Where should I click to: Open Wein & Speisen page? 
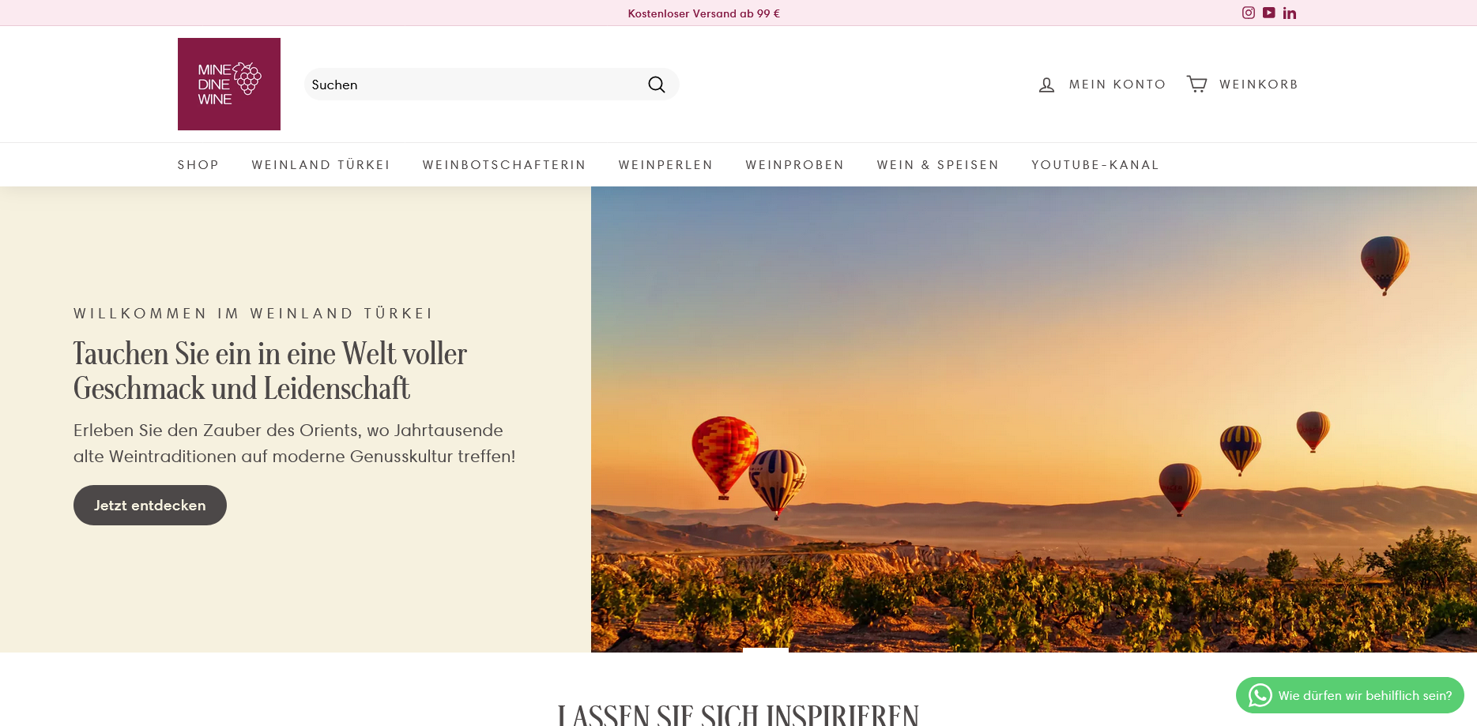coord(938,165)
